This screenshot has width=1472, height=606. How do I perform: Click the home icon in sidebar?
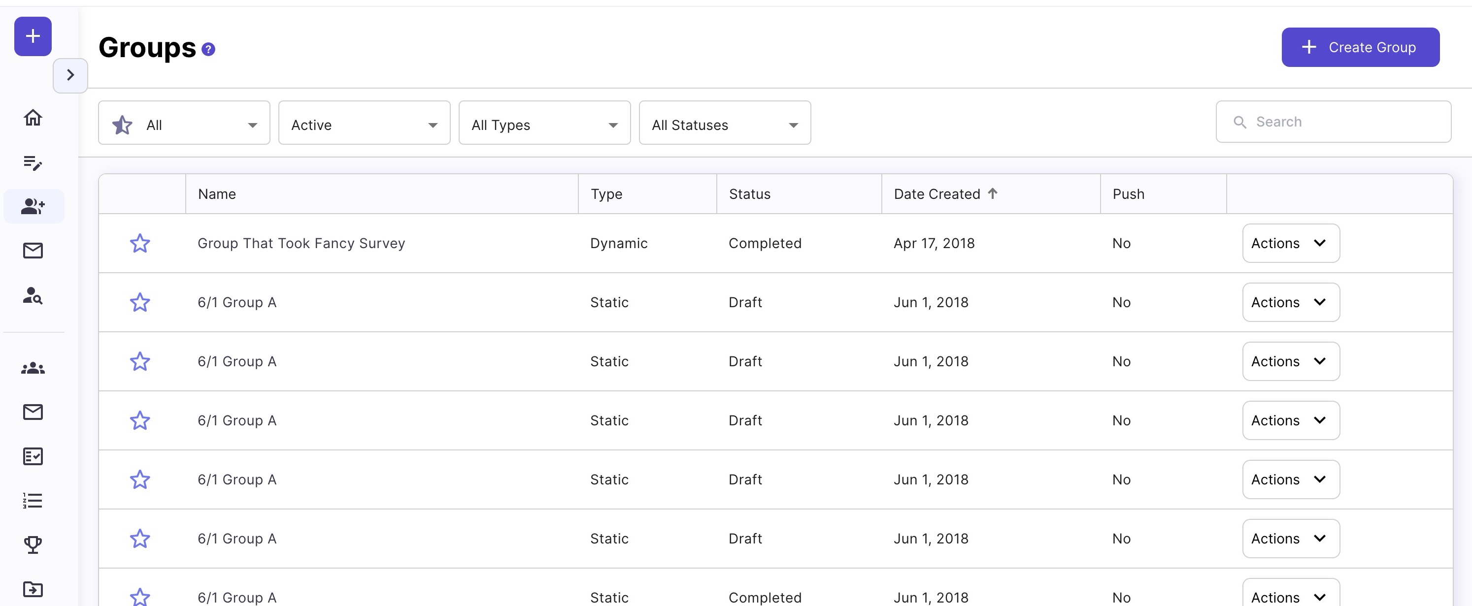point(33,118)
